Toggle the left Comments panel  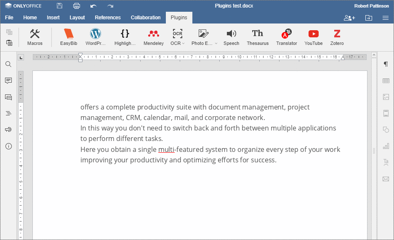(8, 81)
